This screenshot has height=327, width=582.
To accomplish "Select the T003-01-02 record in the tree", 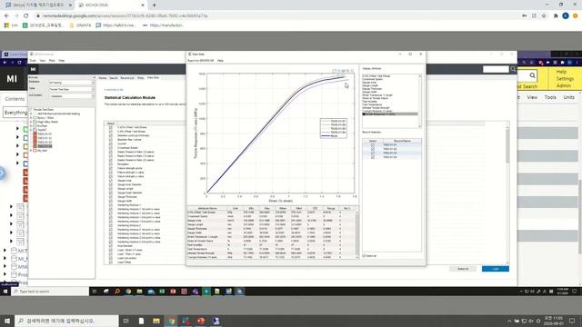I will [45, 138].
